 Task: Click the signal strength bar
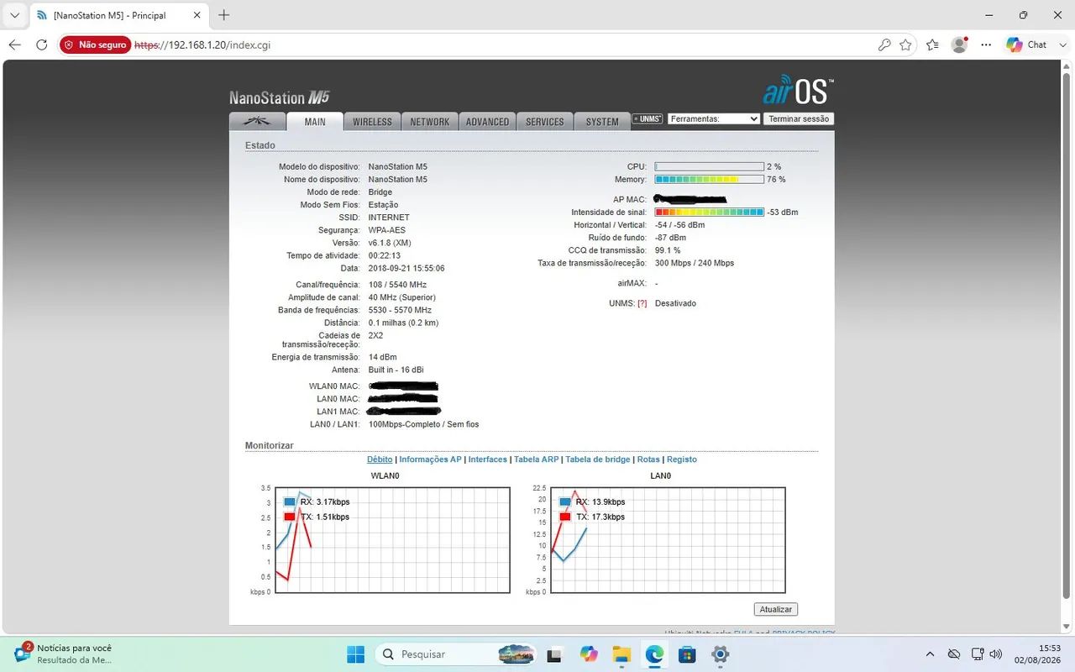point(710,213)
